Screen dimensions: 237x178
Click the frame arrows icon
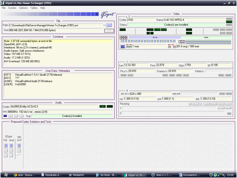182,41
